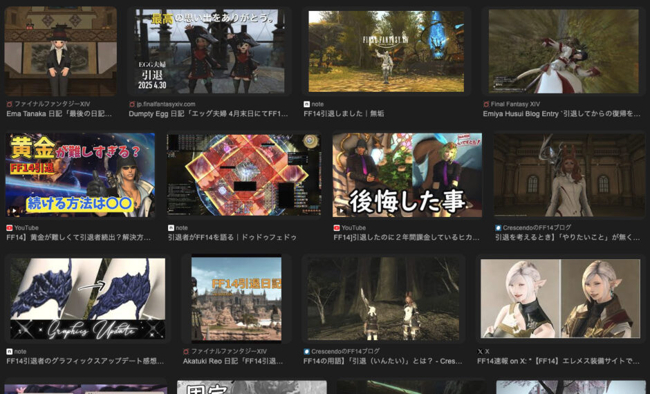Screen dimensions: 650x394
Task: Click source name Final Fantasy XIV above Emiya Husui
Action: (515, 104)
